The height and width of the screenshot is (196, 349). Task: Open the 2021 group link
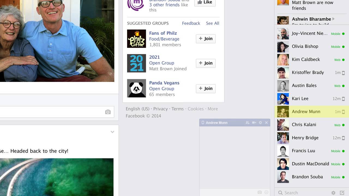click(x=154, y=57)
